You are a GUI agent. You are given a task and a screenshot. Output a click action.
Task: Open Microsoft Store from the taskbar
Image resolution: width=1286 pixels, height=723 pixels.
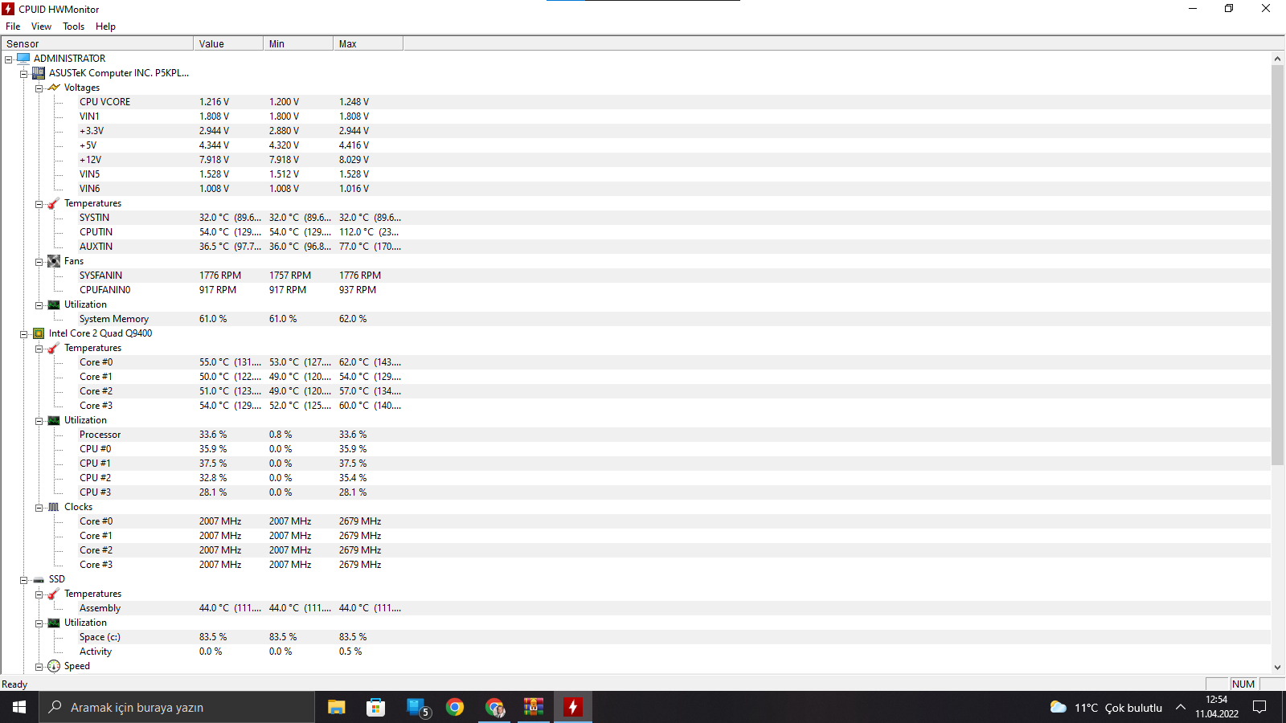click(x=375, y=707)
